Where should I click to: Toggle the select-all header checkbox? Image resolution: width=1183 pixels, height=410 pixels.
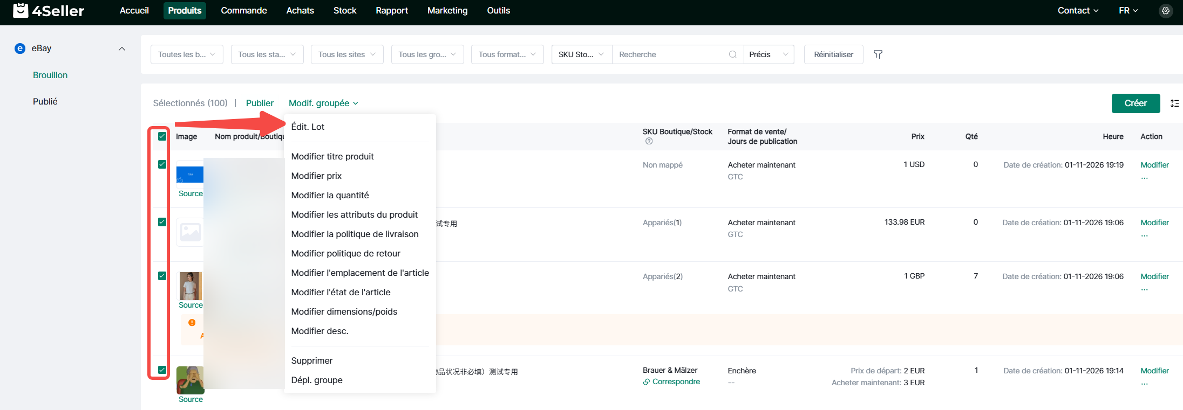162,136
